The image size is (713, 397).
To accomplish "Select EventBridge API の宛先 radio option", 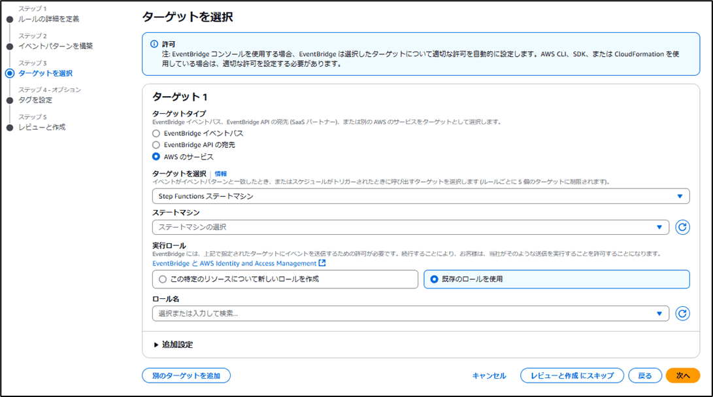I will pos(156,145).
